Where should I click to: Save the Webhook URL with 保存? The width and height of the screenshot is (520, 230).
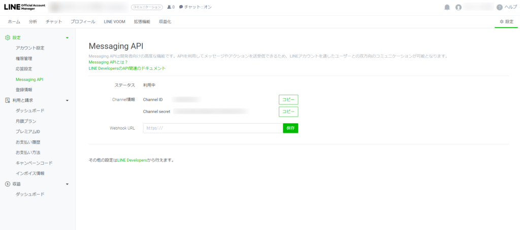pos(290,128)
